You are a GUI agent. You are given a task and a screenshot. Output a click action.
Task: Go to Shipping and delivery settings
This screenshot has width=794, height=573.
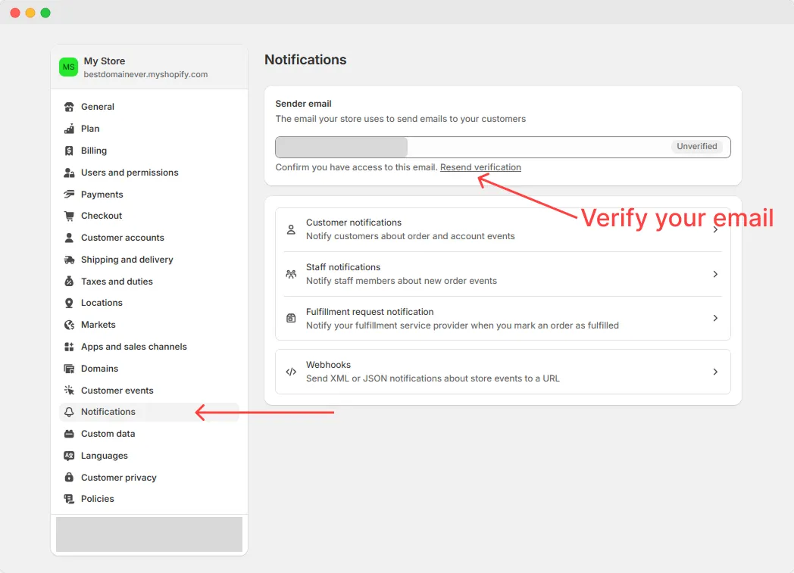[x=127, y=260]
